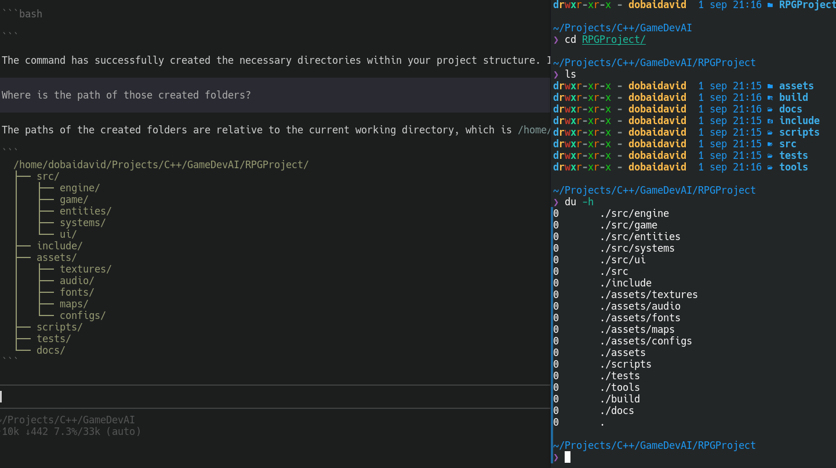
Task: Click the folder icon next to scripts
Action: click(770, 132)
